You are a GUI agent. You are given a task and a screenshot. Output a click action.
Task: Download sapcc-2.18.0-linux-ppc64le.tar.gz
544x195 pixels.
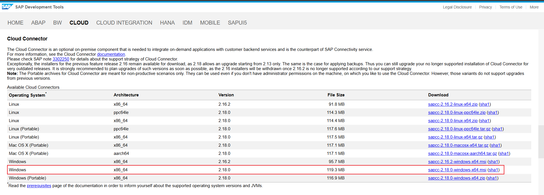coord(459,129)
